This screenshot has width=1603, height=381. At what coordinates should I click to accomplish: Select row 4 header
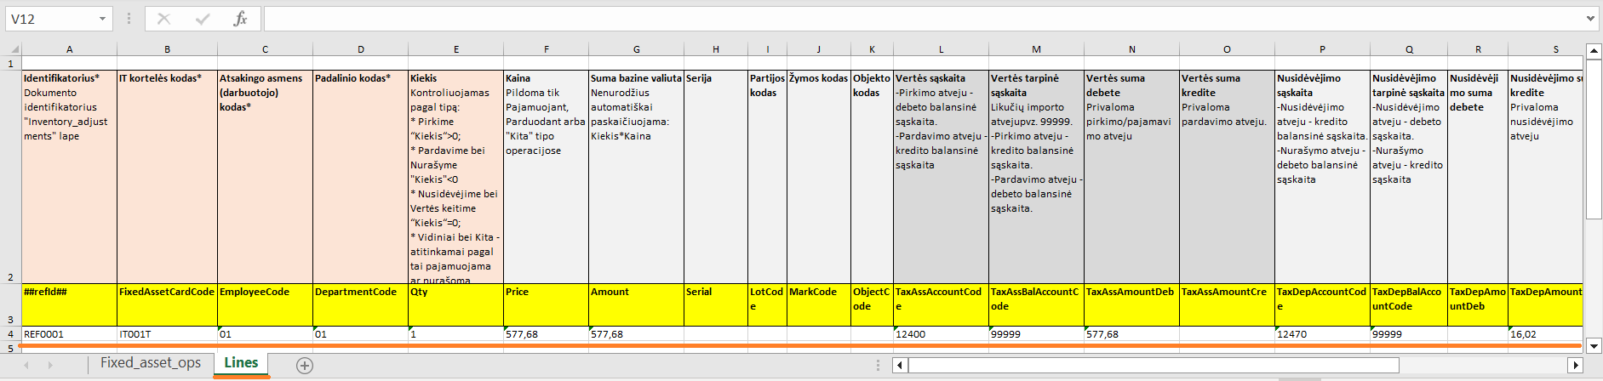tap(10, 334)
